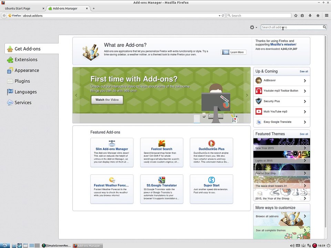Open the gear tools dropdown for add-ons
Image resolution: width=331 pixels, height=248 pixels.
pyautogui.click(x=253, y=27)
